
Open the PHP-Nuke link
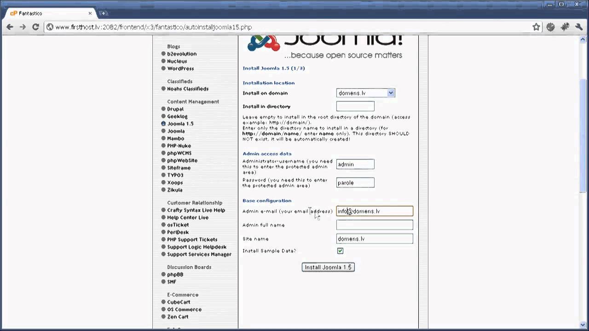click(x=179, y=146)
